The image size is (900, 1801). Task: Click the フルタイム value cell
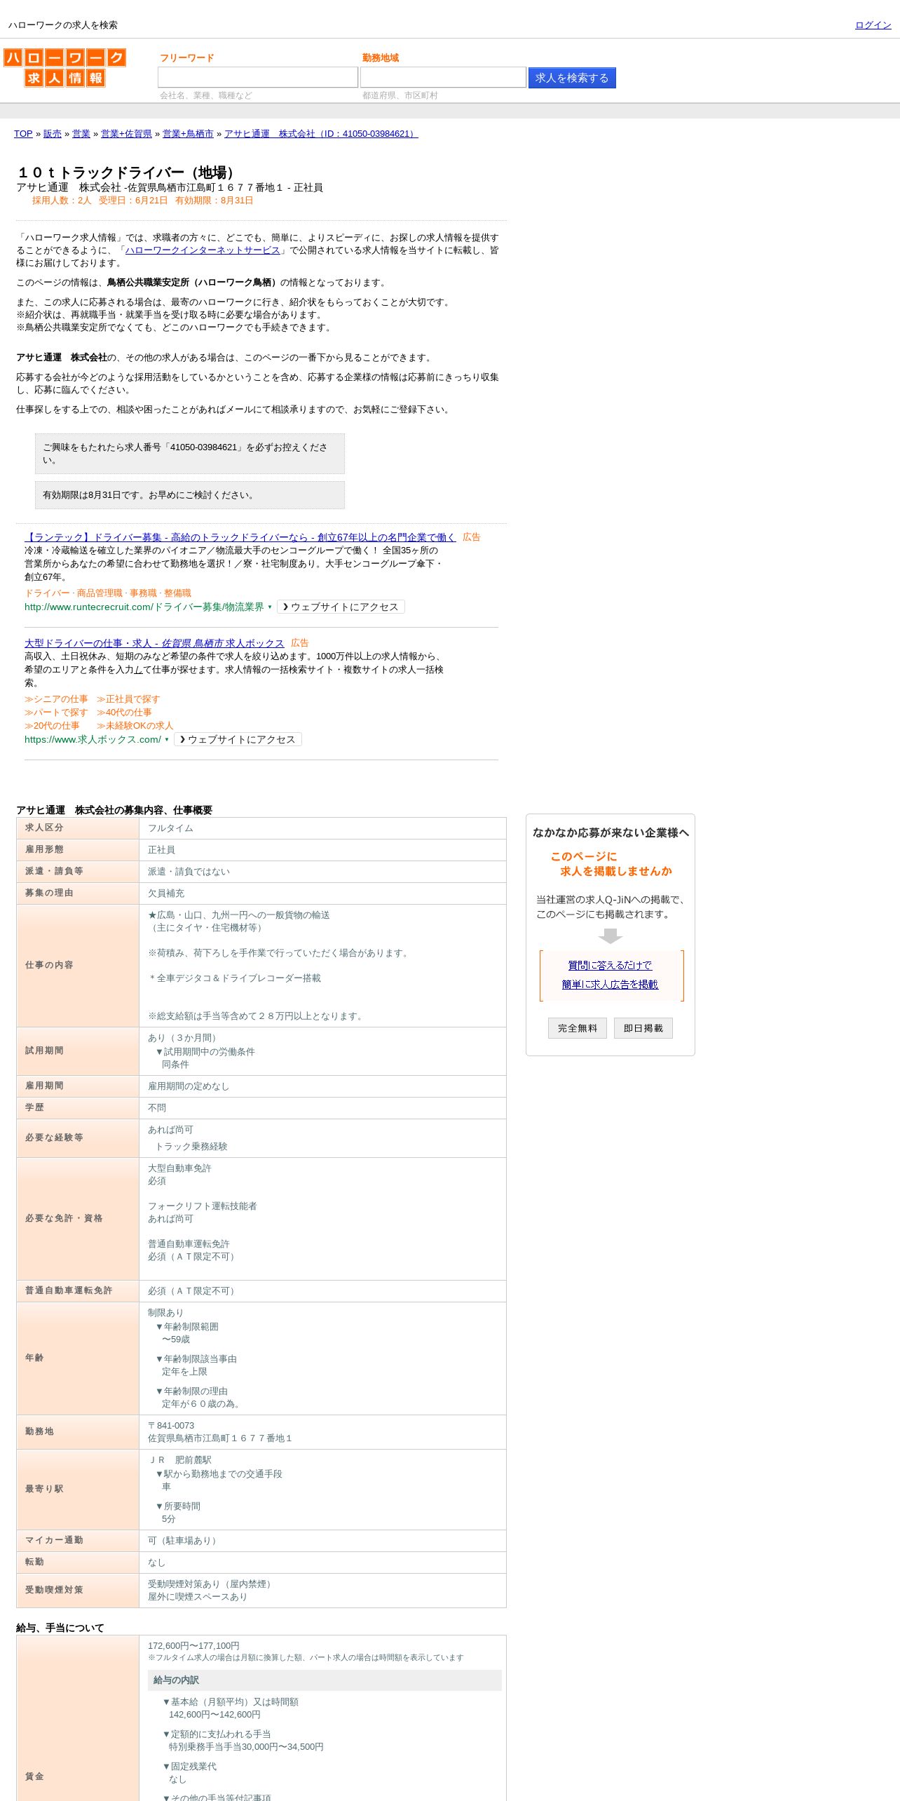tap(322, 828)
